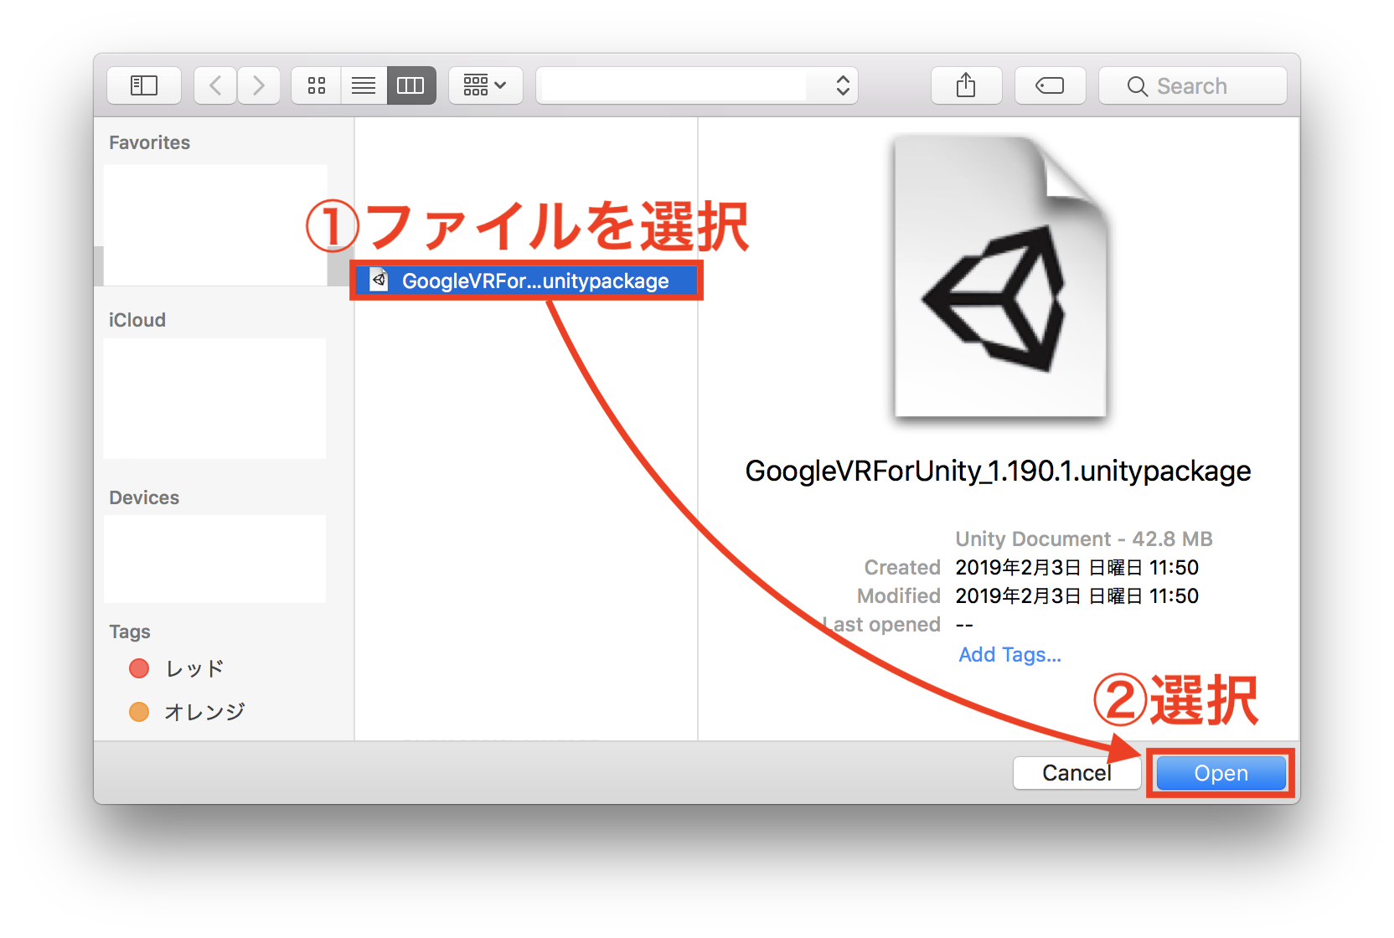Toggle the sidebar visibility button
Screen dimensions: 1394x938
(x=144, y=85)
